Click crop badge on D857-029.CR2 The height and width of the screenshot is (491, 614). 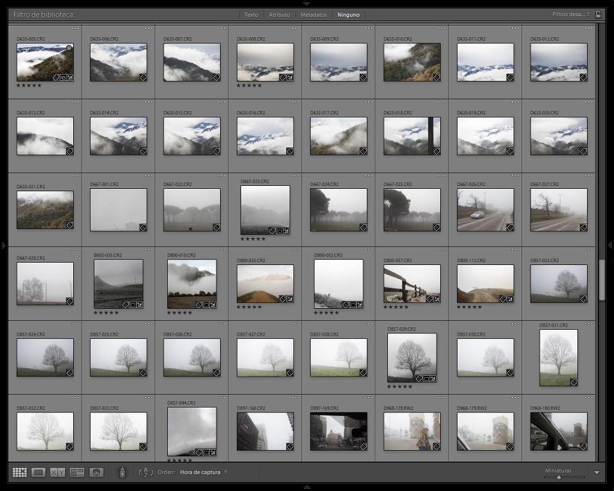(x=426, y=379)
